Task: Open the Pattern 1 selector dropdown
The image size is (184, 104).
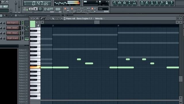Action: (x=22, y=15)
